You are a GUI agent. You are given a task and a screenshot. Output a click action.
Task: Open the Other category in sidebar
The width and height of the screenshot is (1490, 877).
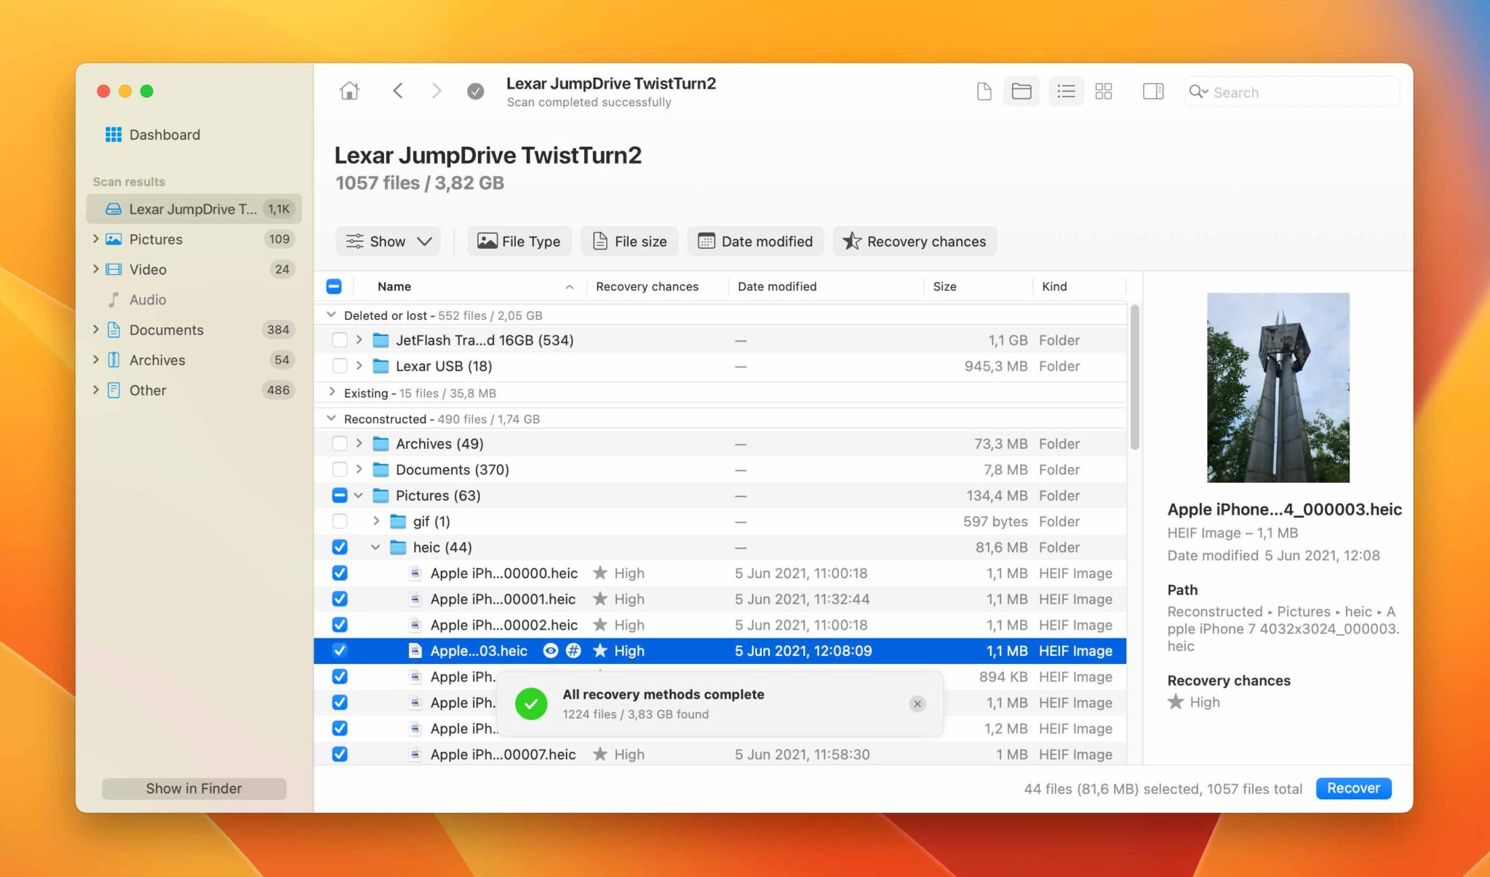(147, 391)
